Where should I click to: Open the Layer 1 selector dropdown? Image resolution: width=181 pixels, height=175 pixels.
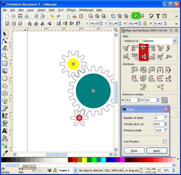click(75, 171)
